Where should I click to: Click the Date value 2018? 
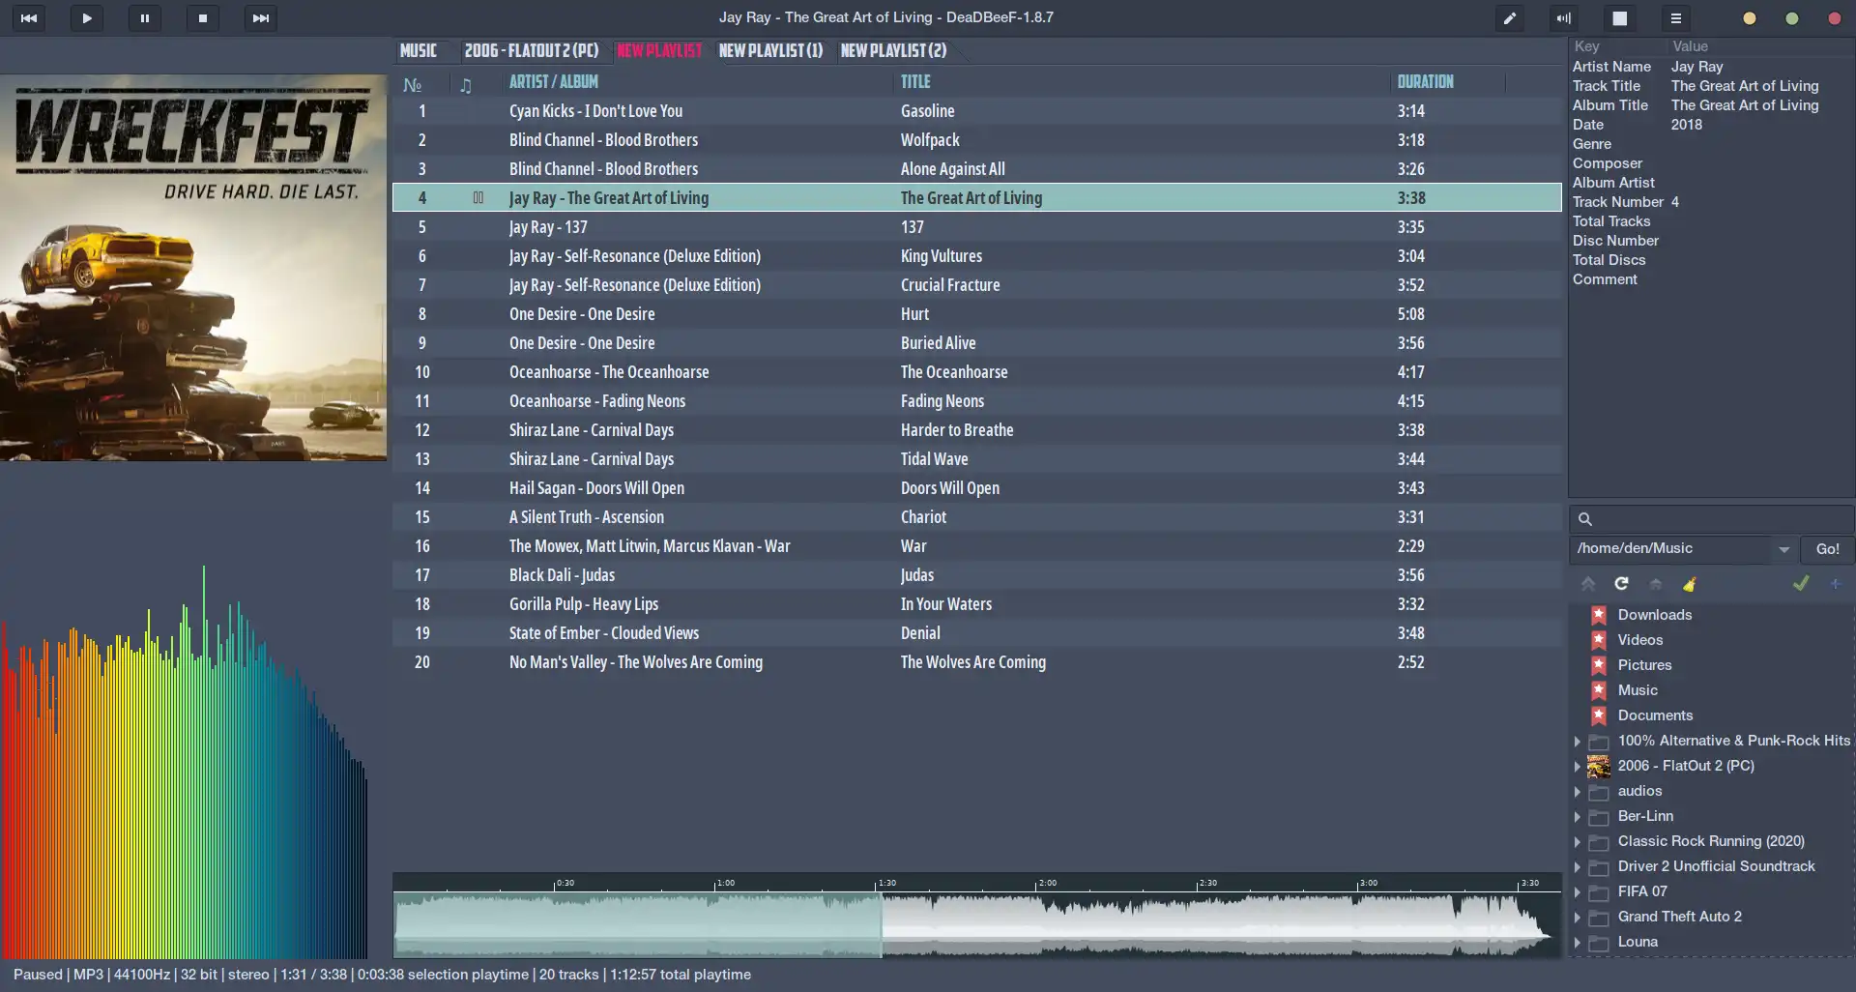[1686, 124]
